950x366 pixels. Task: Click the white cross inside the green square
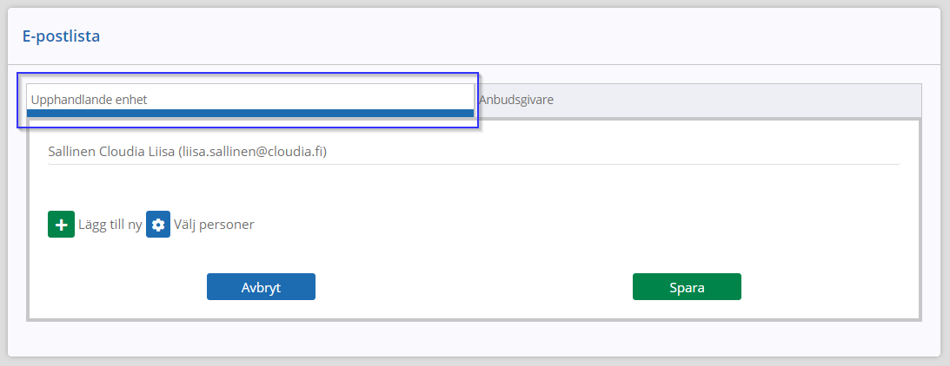tap(61, 225)
